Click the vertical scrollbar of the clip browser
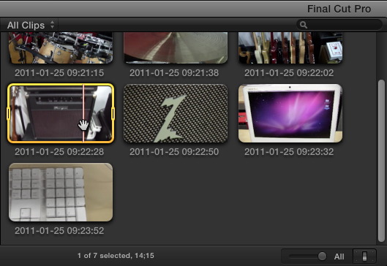387x266 pixels. pos(381,161)
